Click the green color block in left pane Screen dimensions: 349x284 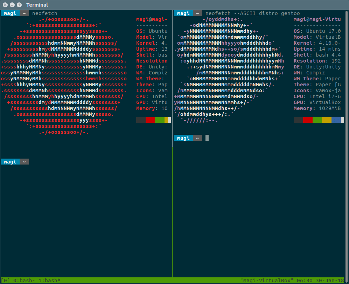[x=159, y=120]
